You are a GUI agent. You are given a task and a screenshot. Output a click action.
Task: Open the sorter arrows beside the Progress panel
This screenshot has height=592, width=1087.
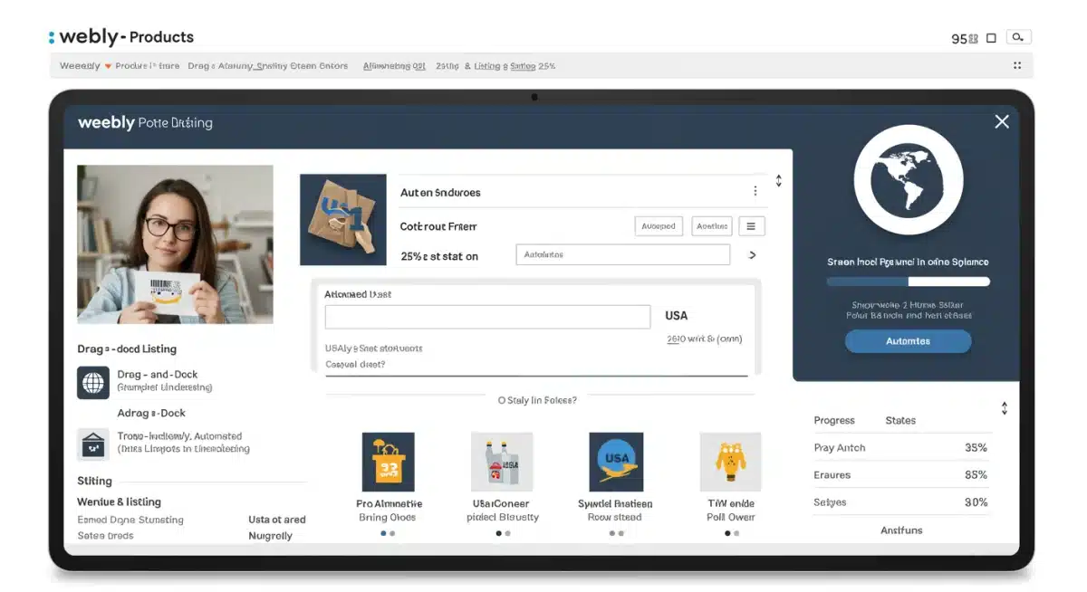click(x=1005, y=407)
